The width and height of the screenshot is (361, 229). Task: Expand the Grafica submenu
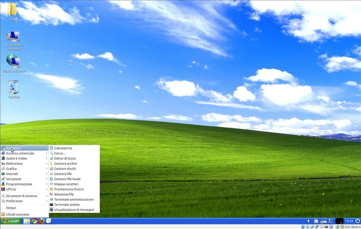pos(24,169)
